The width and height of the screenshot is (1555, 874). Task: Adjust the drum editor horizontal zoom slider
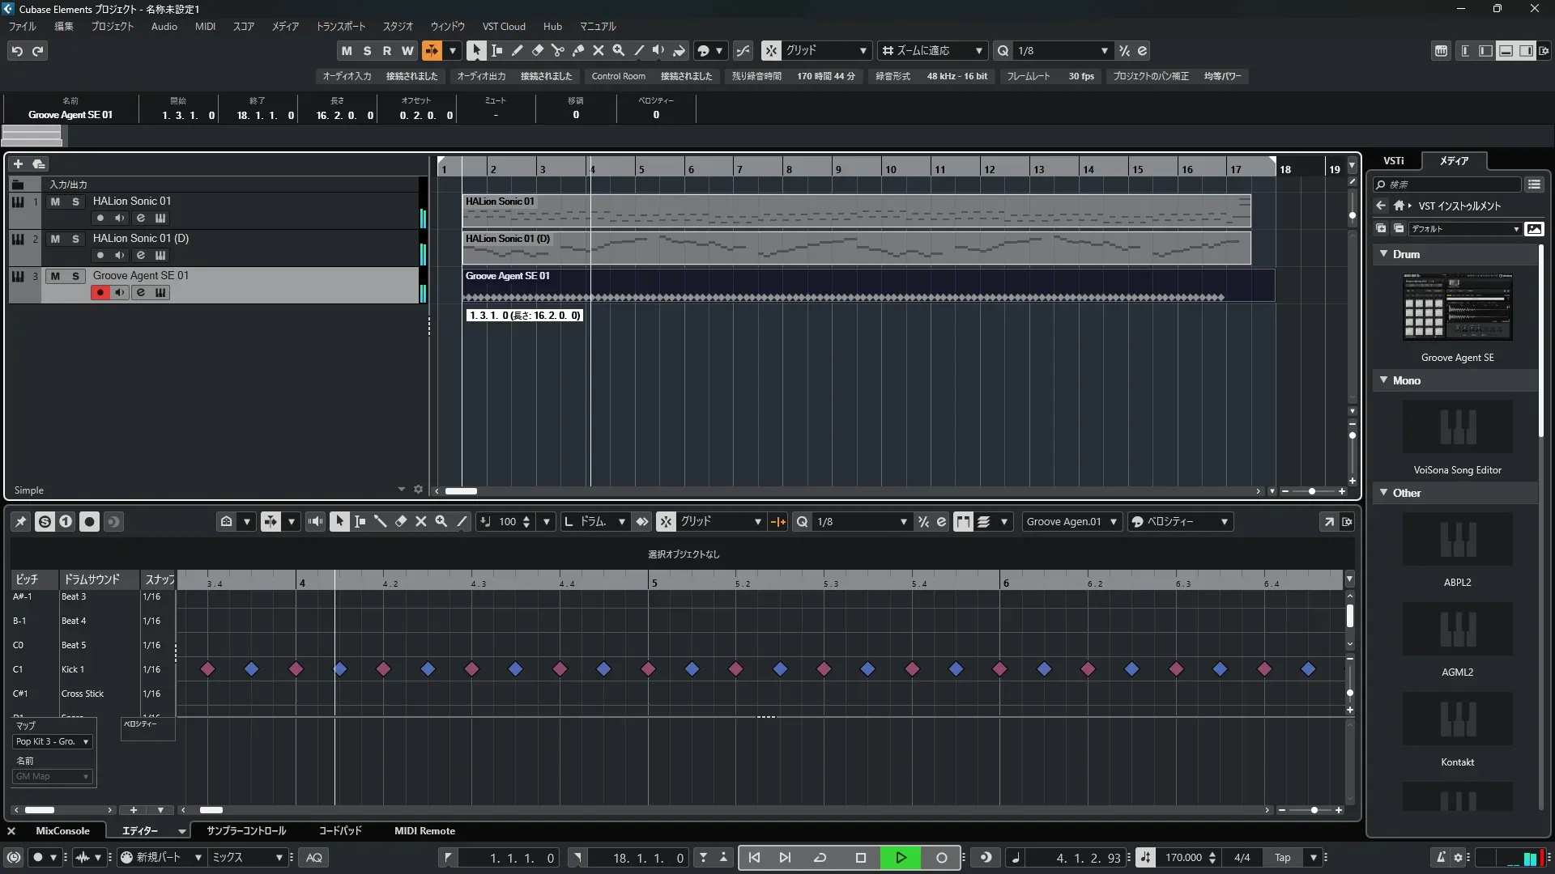pyautogui.click(x=1314, y=810)
